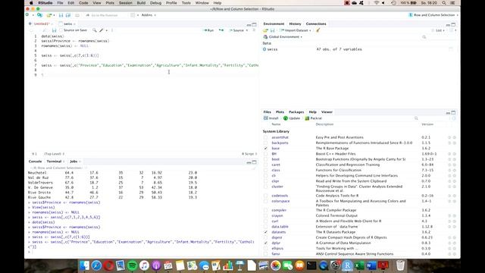Viewport: 485px width, 273px height.
Task: Clear workspace objects with the broom icon
Action: pos(318,30)
